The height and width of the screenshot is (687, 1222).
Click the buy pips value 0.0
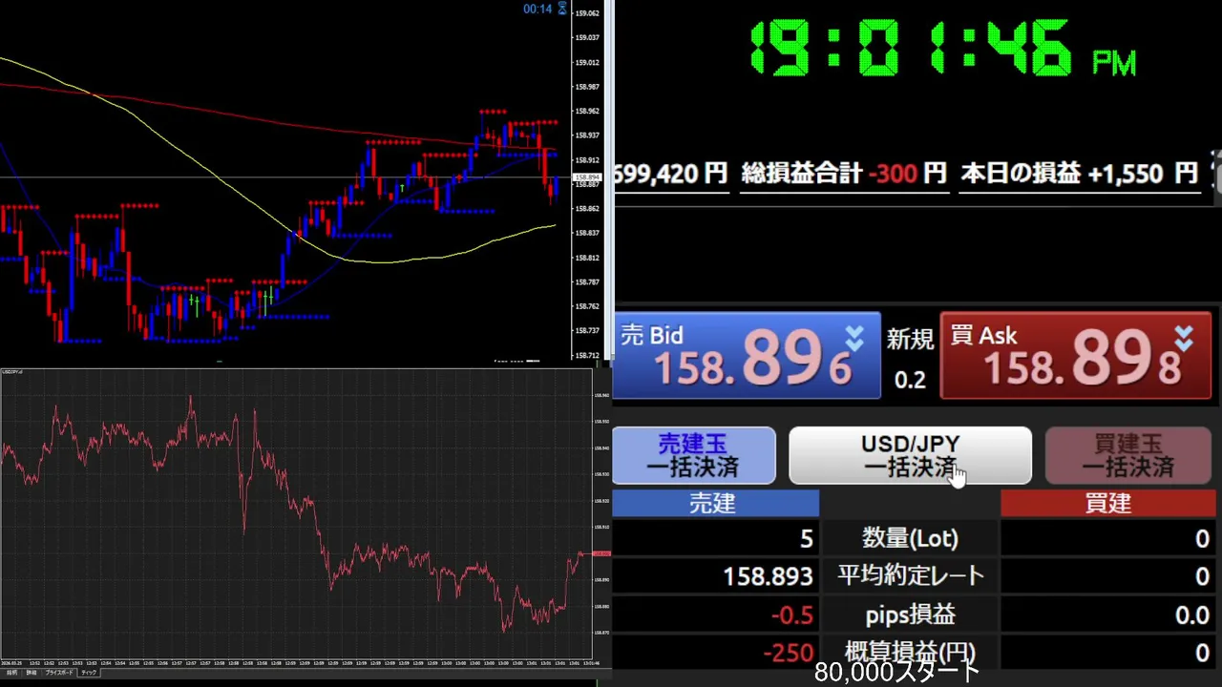coord(1191,615)
